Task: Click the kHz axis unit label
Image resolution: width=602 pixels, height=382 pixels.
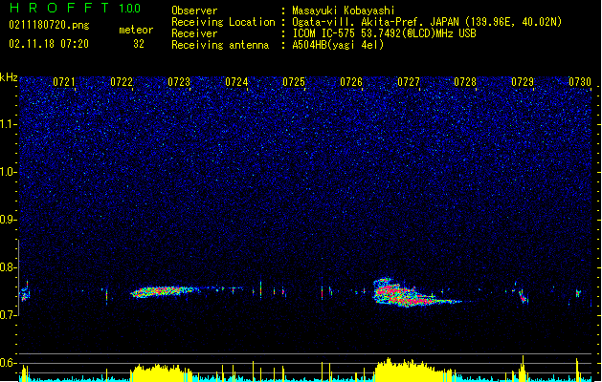Action: coord(9,77)
